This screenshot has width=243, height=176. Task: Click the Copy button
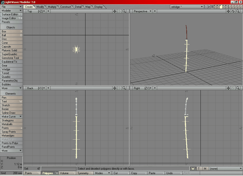139,173
